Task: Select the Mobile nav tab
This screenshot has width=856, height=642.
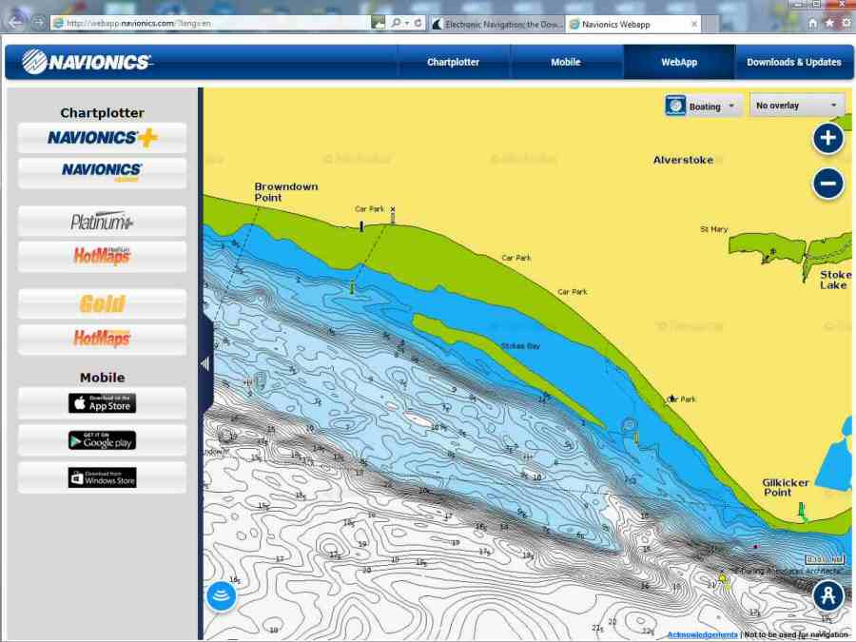Action: click(566, 63)
